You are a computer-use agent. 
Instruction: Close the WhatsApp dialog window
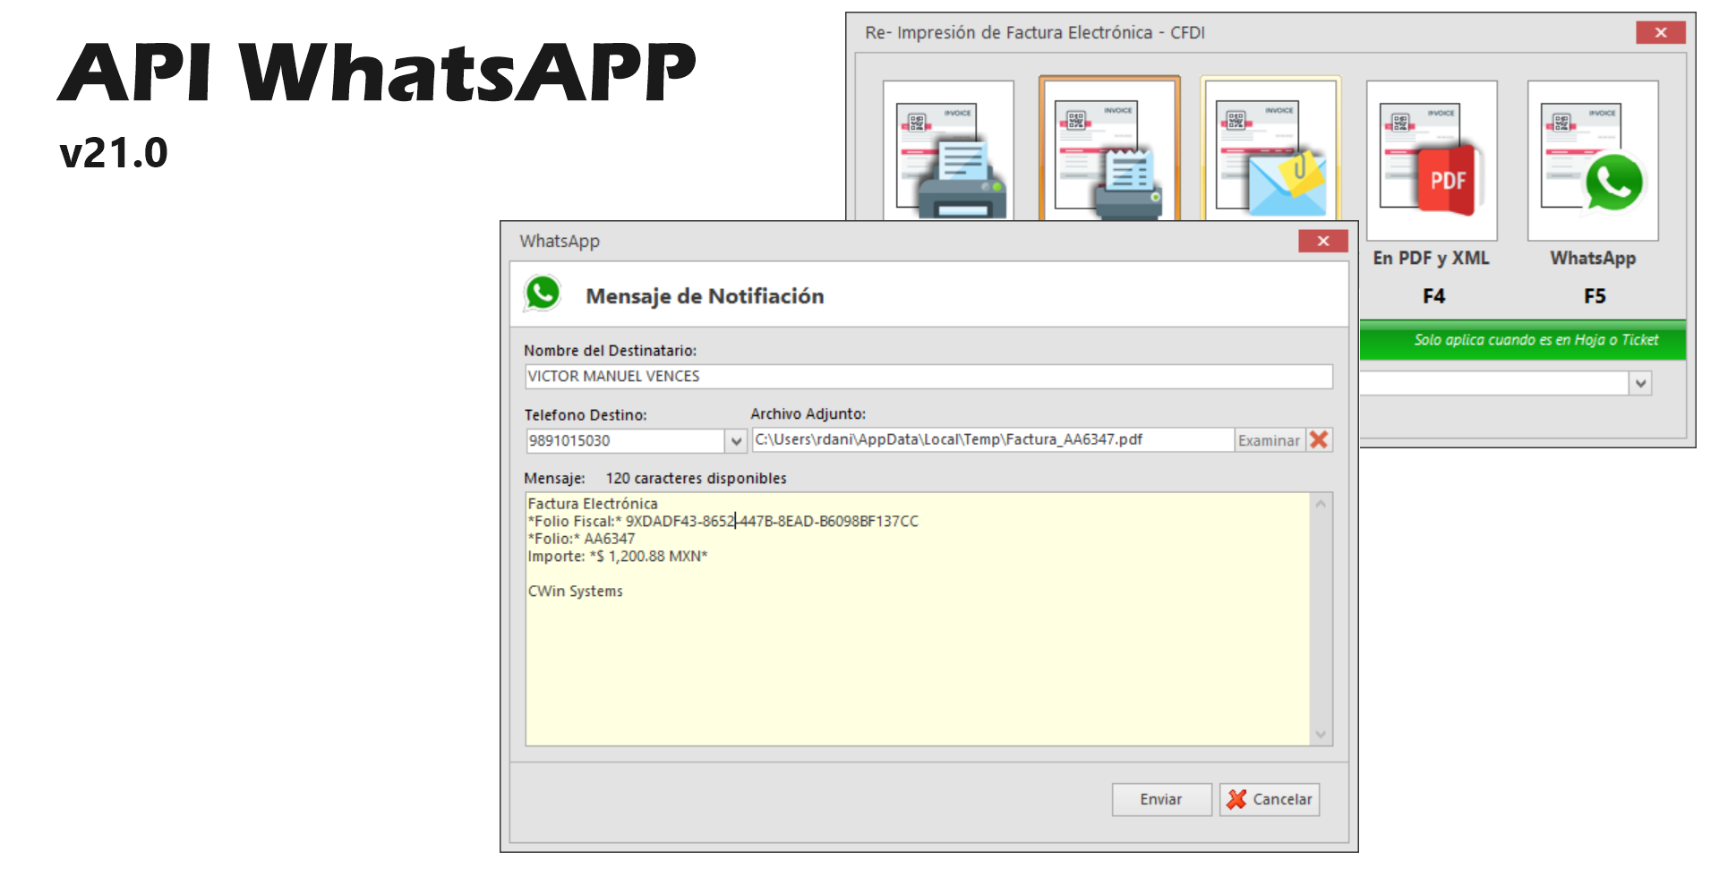[x=1323, y=241]
